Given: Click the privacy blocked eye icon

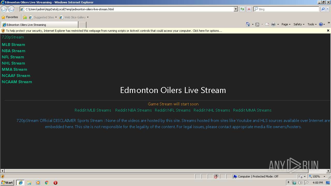Looking at the screenshot, I should tap(216, 176).
